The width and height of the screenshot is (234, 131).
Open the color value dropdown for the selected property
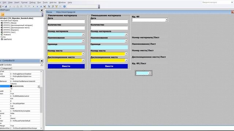coord(38,86)
